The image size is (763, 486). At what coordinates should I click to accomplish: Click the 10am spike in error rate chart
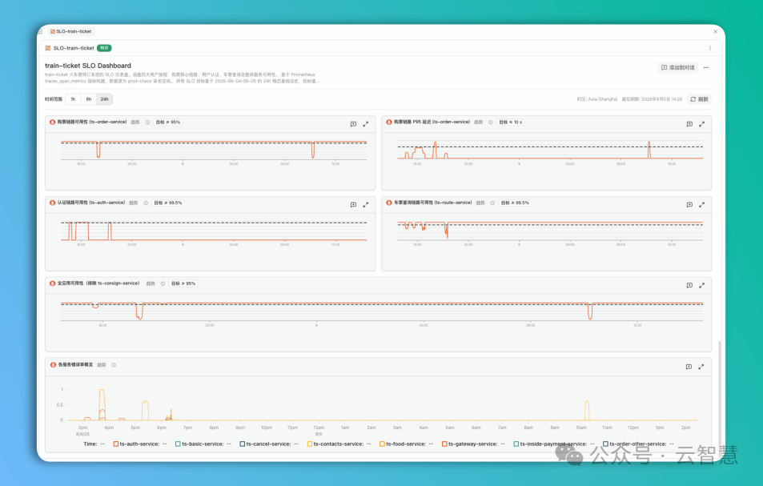coord(587,410)
